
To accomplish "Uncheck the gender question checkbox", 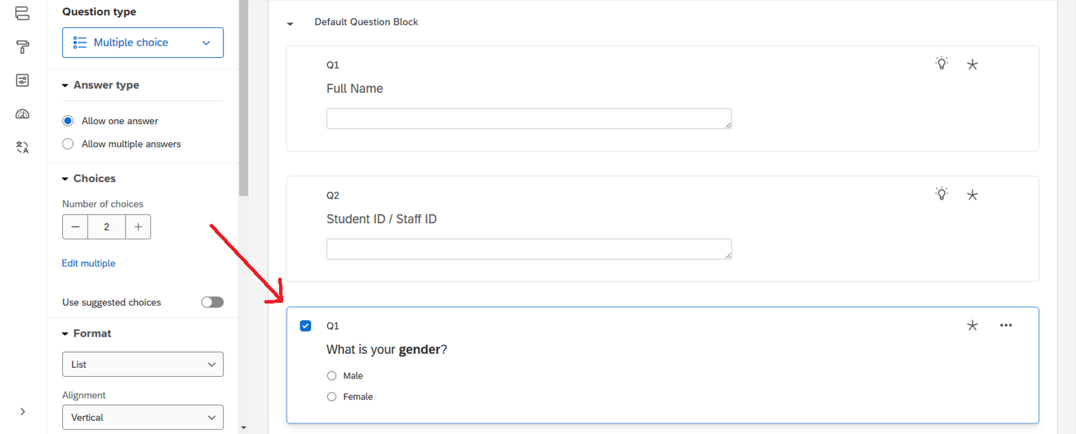I will [x=306, y=326].
